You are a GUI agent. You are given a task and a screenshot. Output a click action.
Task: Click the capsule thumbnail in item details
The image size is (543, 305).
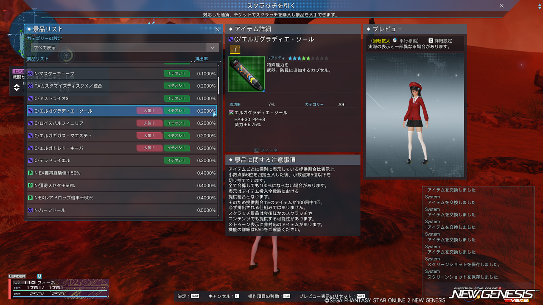click(x=246, y=74)
